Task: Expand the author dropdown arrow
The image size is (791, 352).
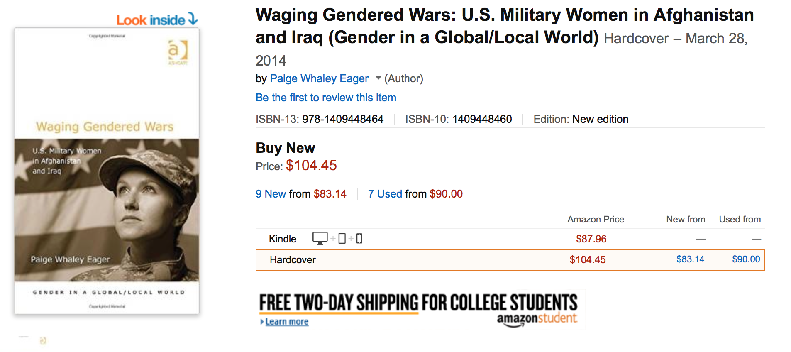Action: point(378,78)
